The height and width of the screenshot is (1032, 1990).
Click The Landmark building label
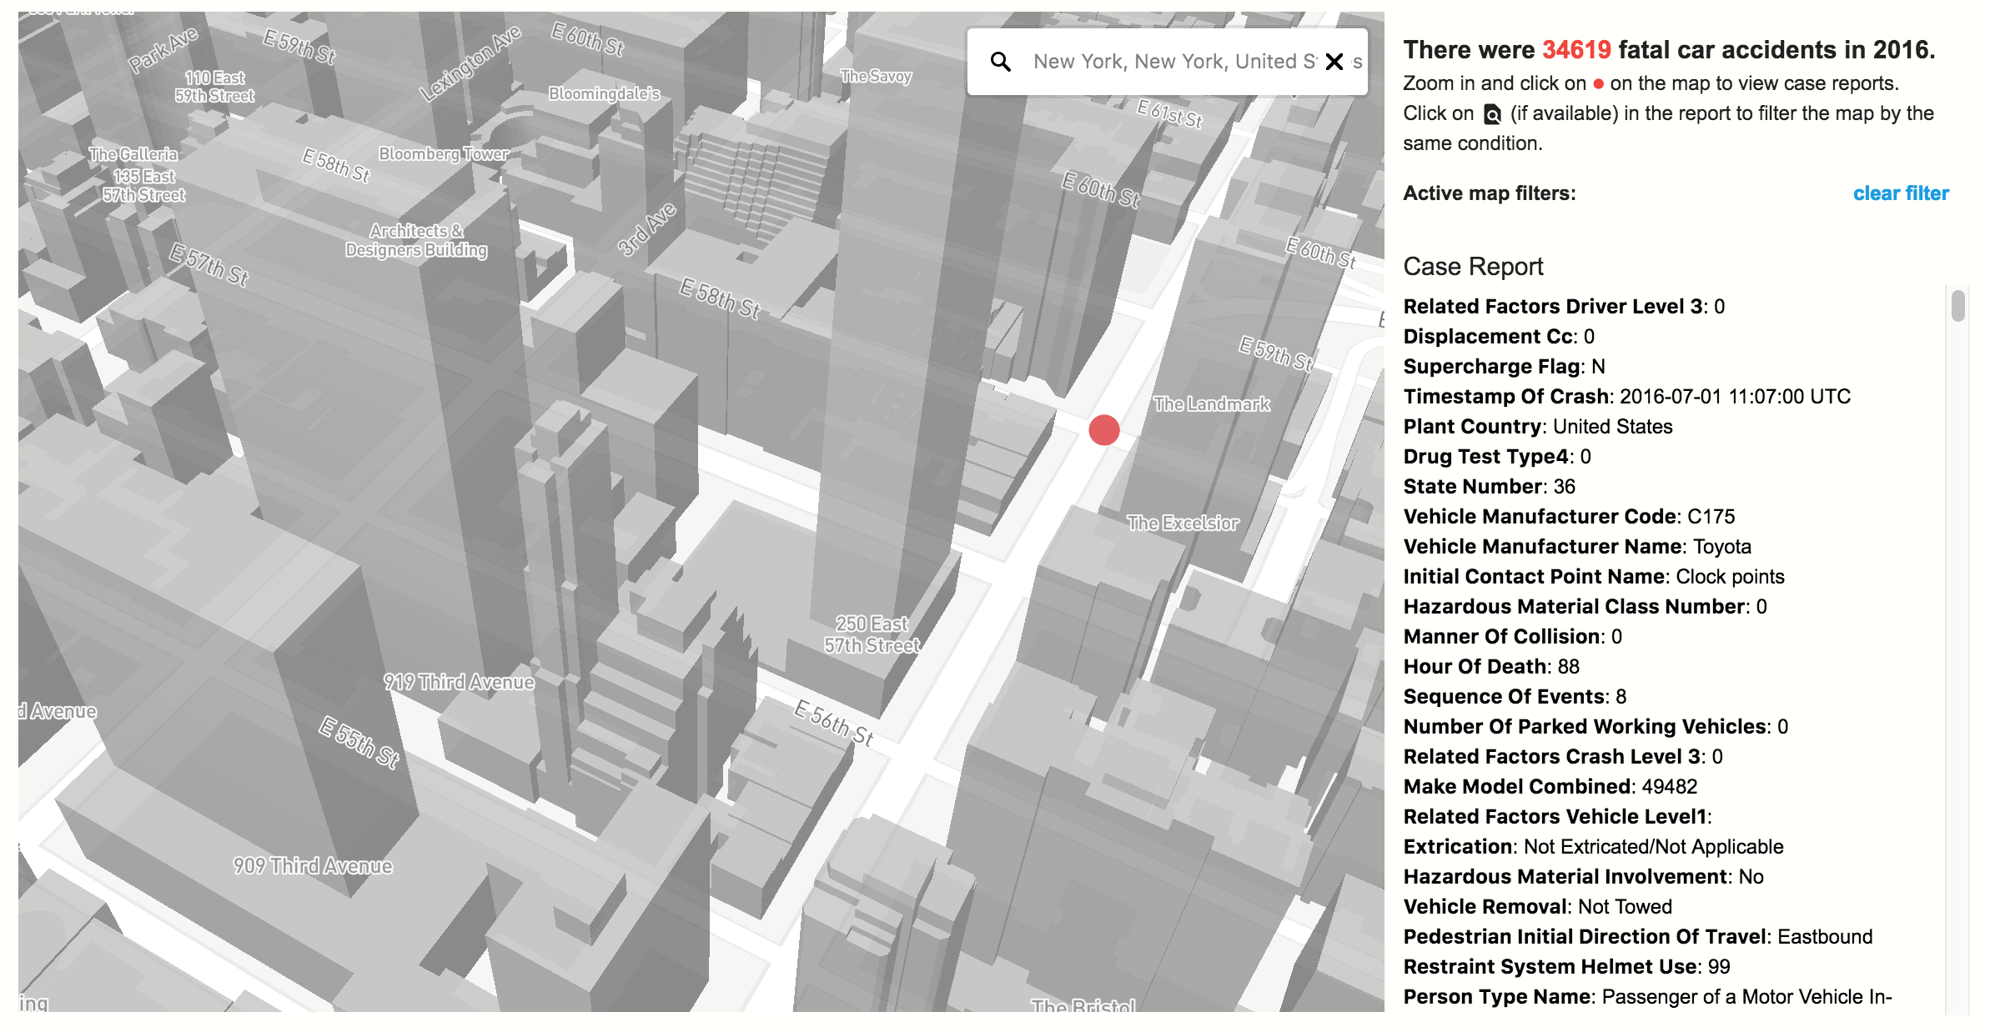tap(1211, 404)
